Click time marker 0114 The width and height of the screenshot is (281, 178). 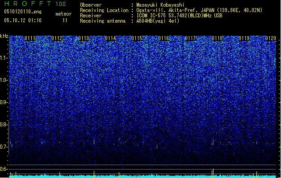(110, 38)
